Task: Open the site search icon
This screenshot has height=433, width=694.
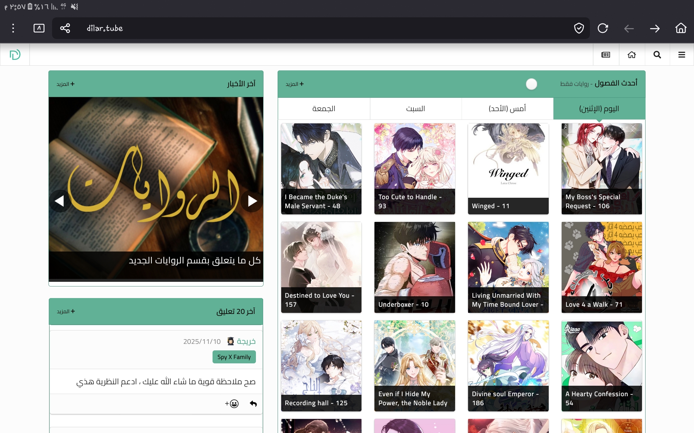Action: 657,55
